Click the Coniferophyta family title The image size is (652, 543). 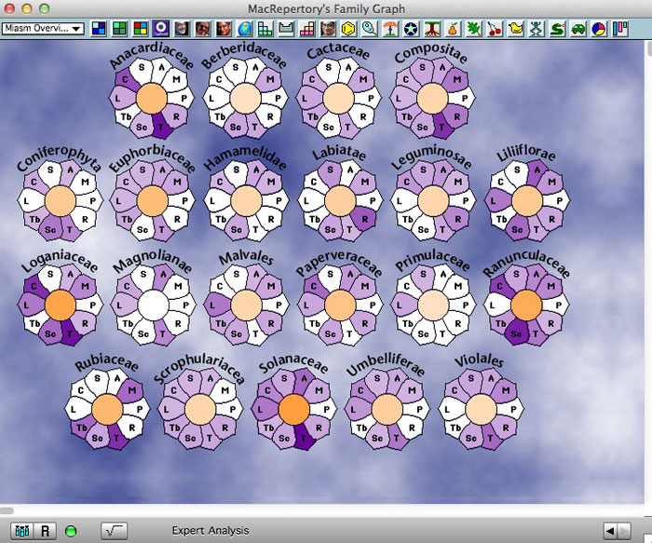tap(59, 158)
